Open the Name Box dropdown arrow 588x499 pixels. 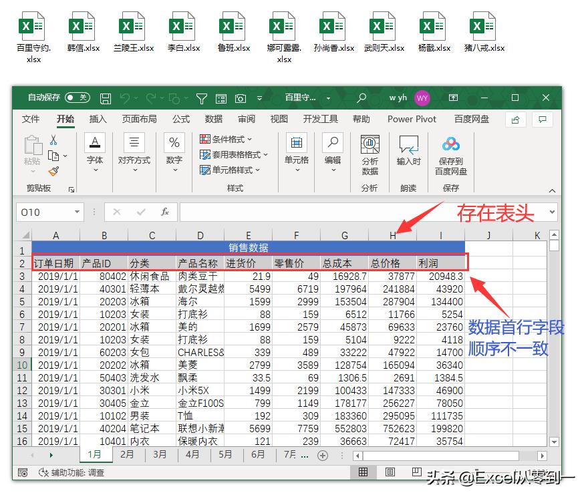coord(79,212)
